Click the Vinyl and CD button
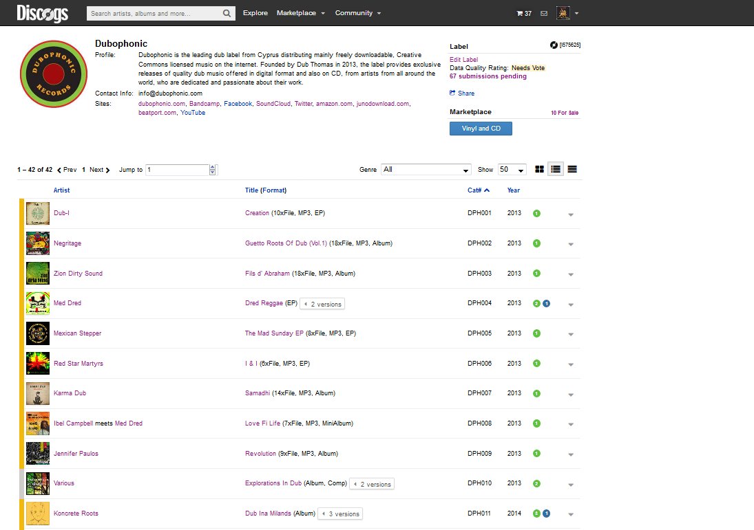The height and width of the screenshot is (530, 754). click(481, 128)
